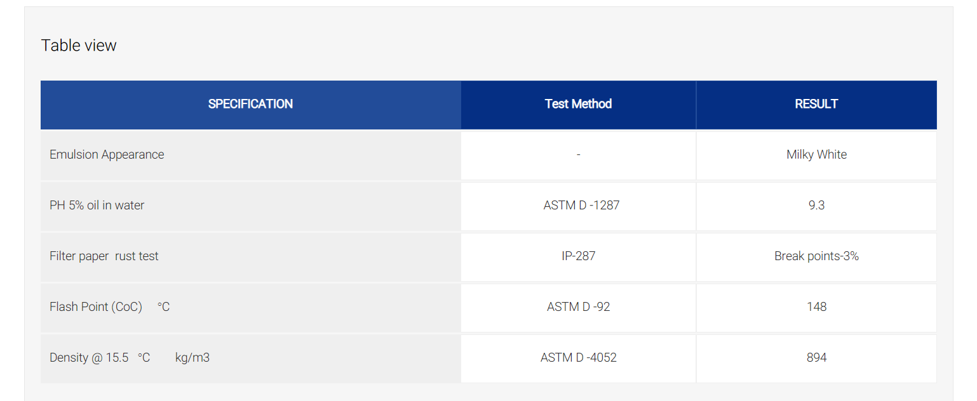
Task: Click the ASTM D -4052 method cell
Action: click(578, 358)
